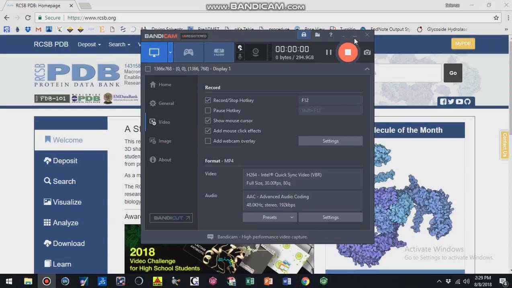Viewport: 512px width, 288px height.
Task: Click the F12 hotkey field
Action: [330, 100]
